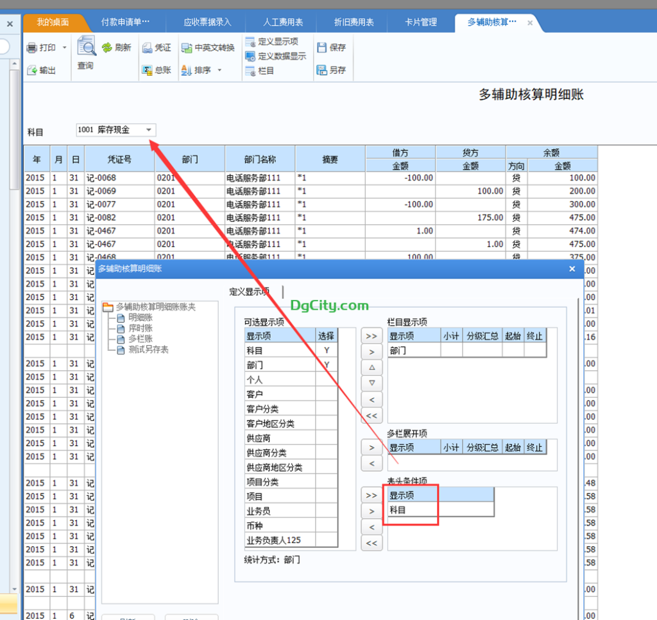Select 序时账 in the account tree

[x=141, y=328]
